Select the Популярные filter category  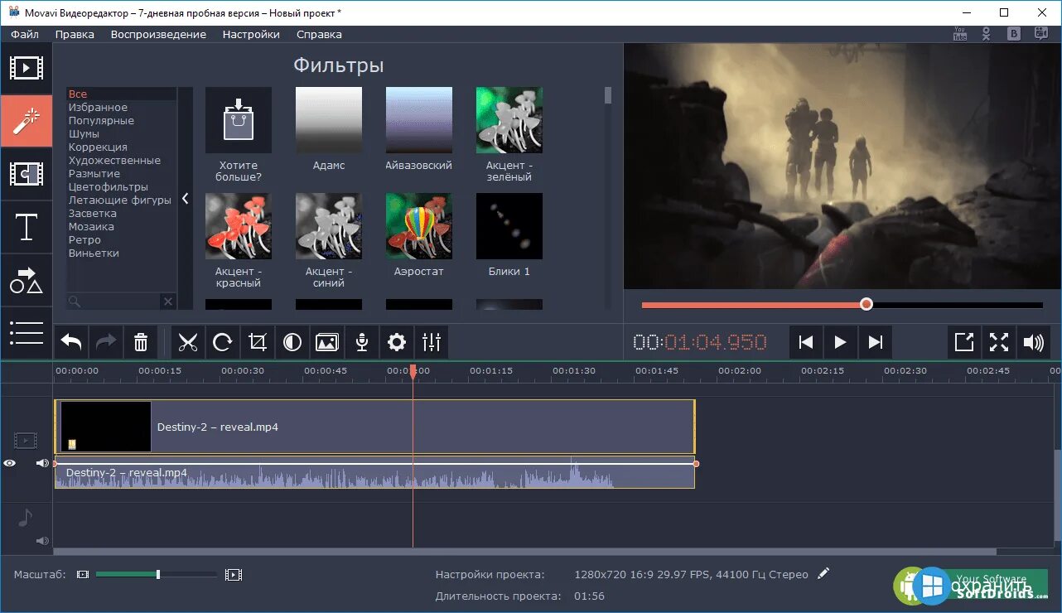coord(121,120)
